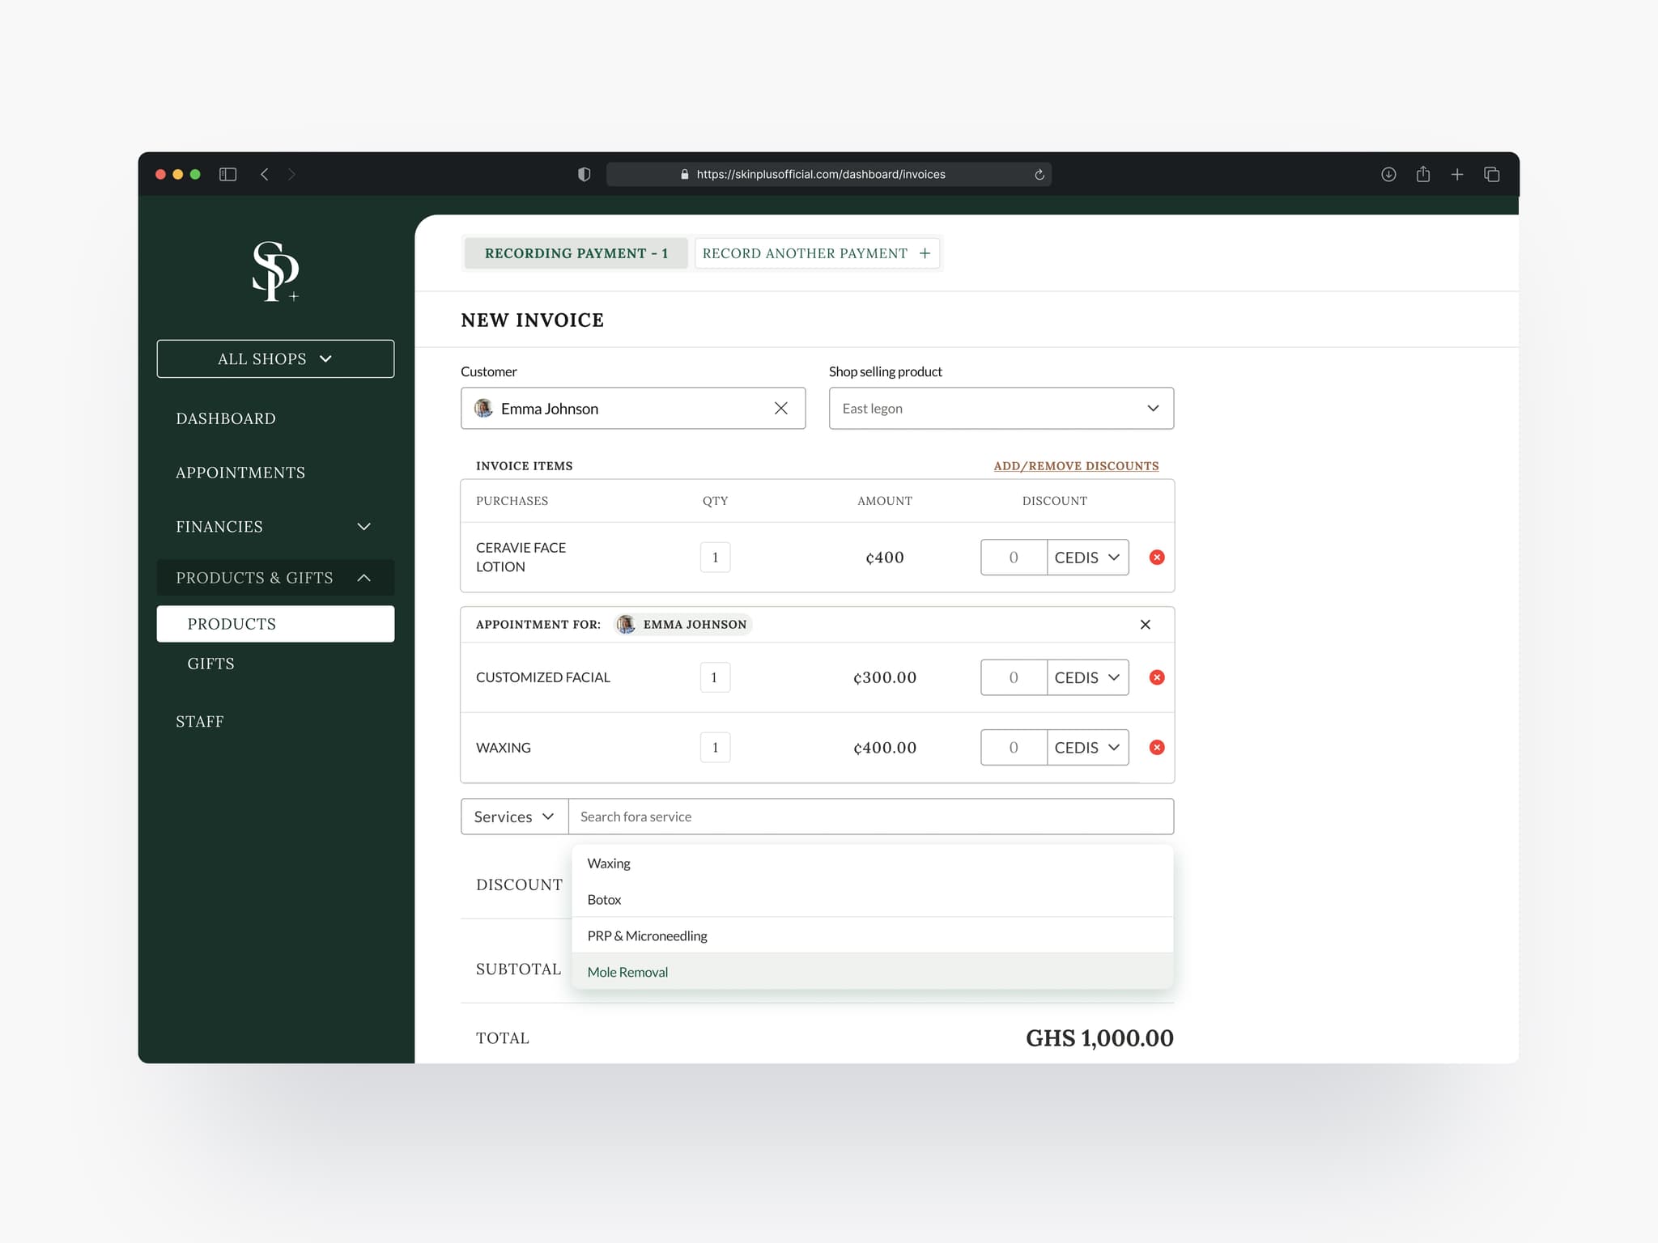Click the Add/Remove Discounts link
The width and height of the screenshot is (1658, 1243).
(x=1076, y=466)
